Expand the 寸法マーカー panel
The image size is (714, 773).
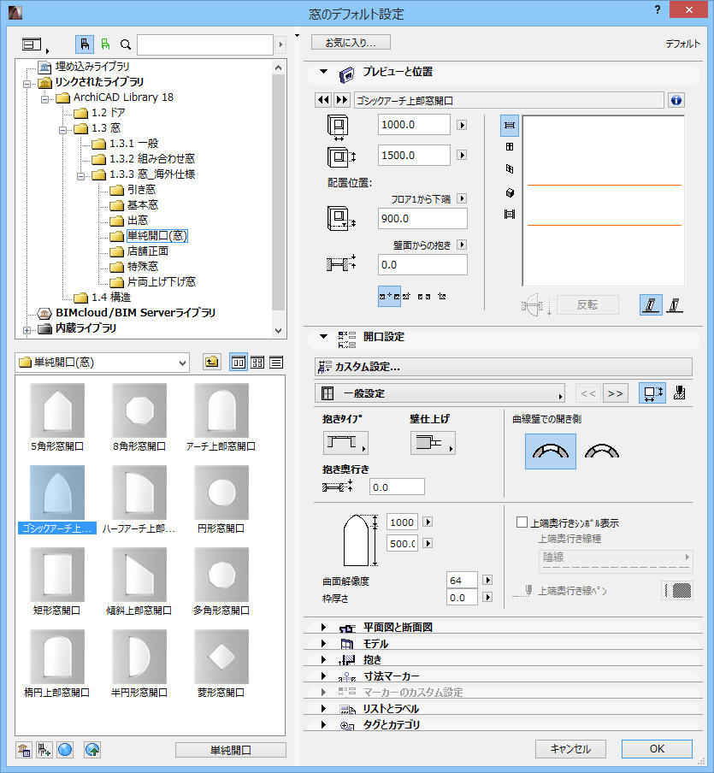(323, 676)
